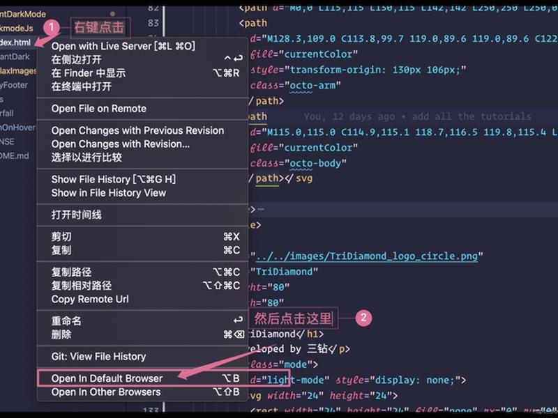Follow TriDiamond_logo_circle.png image path link
Screen dimensions: 558x418
pyautogui.click(x=367, y=256)
